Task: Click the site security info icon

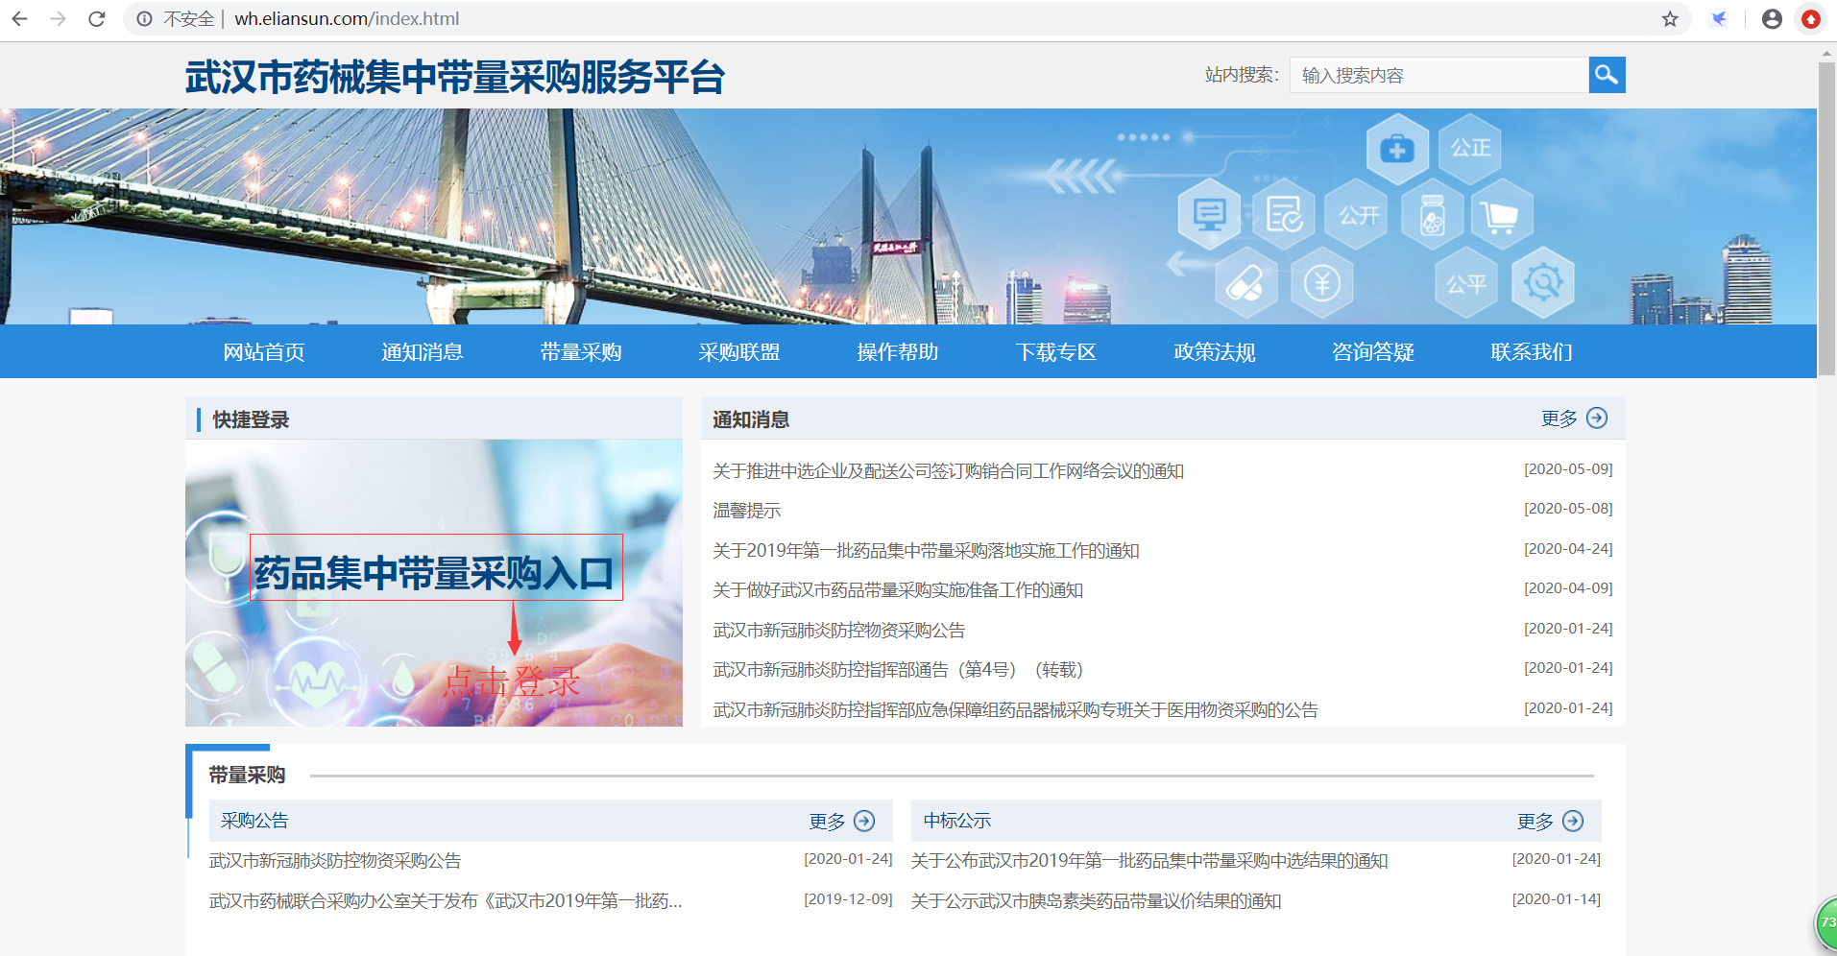Action: coord(145,19)
